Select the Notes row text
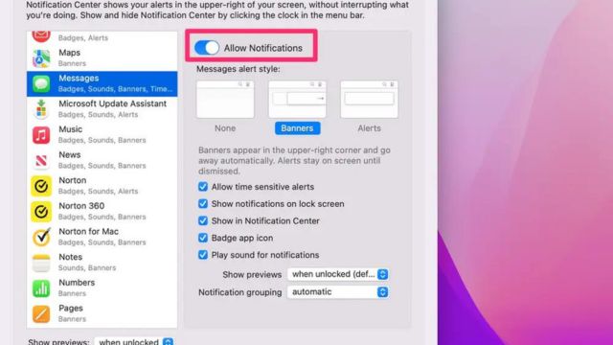 (x=87, y=263)
